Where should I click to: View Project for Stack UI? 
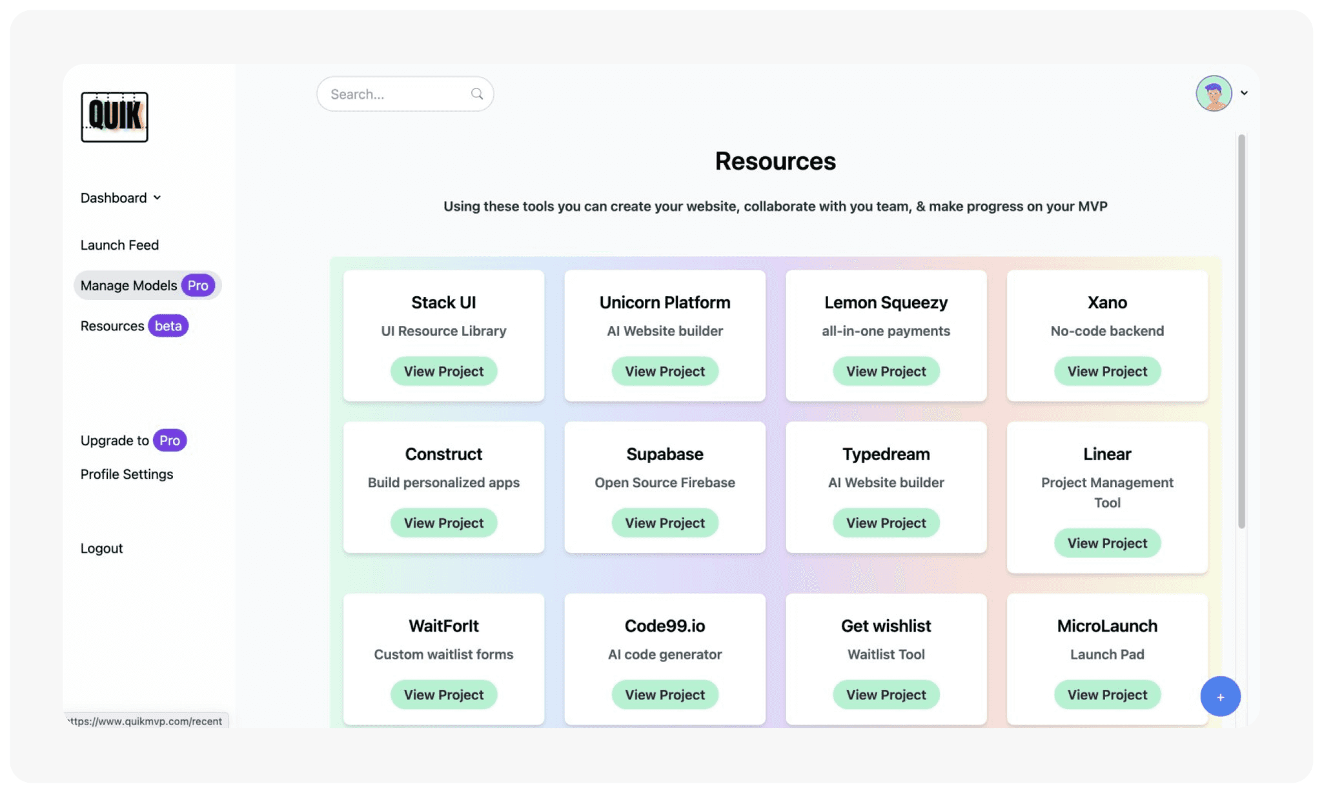pos(443,372)
